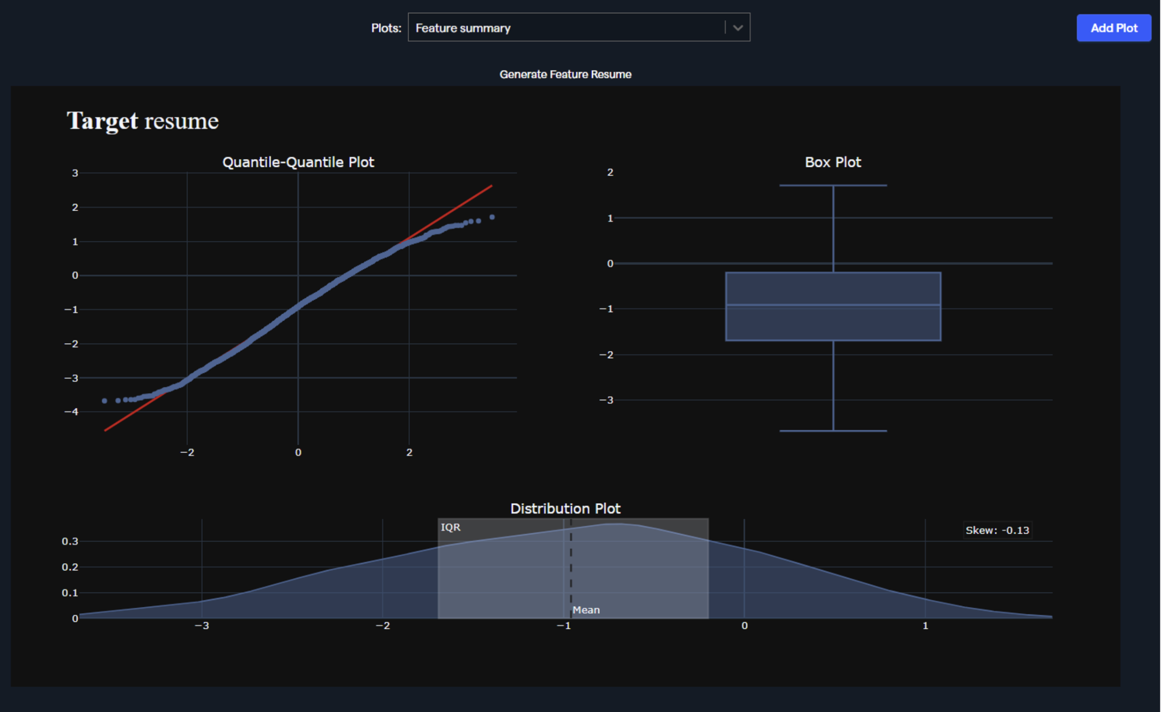Open the Plots dropdown chevron
This screenshot has height=712, width=1162.
[737, 27]
